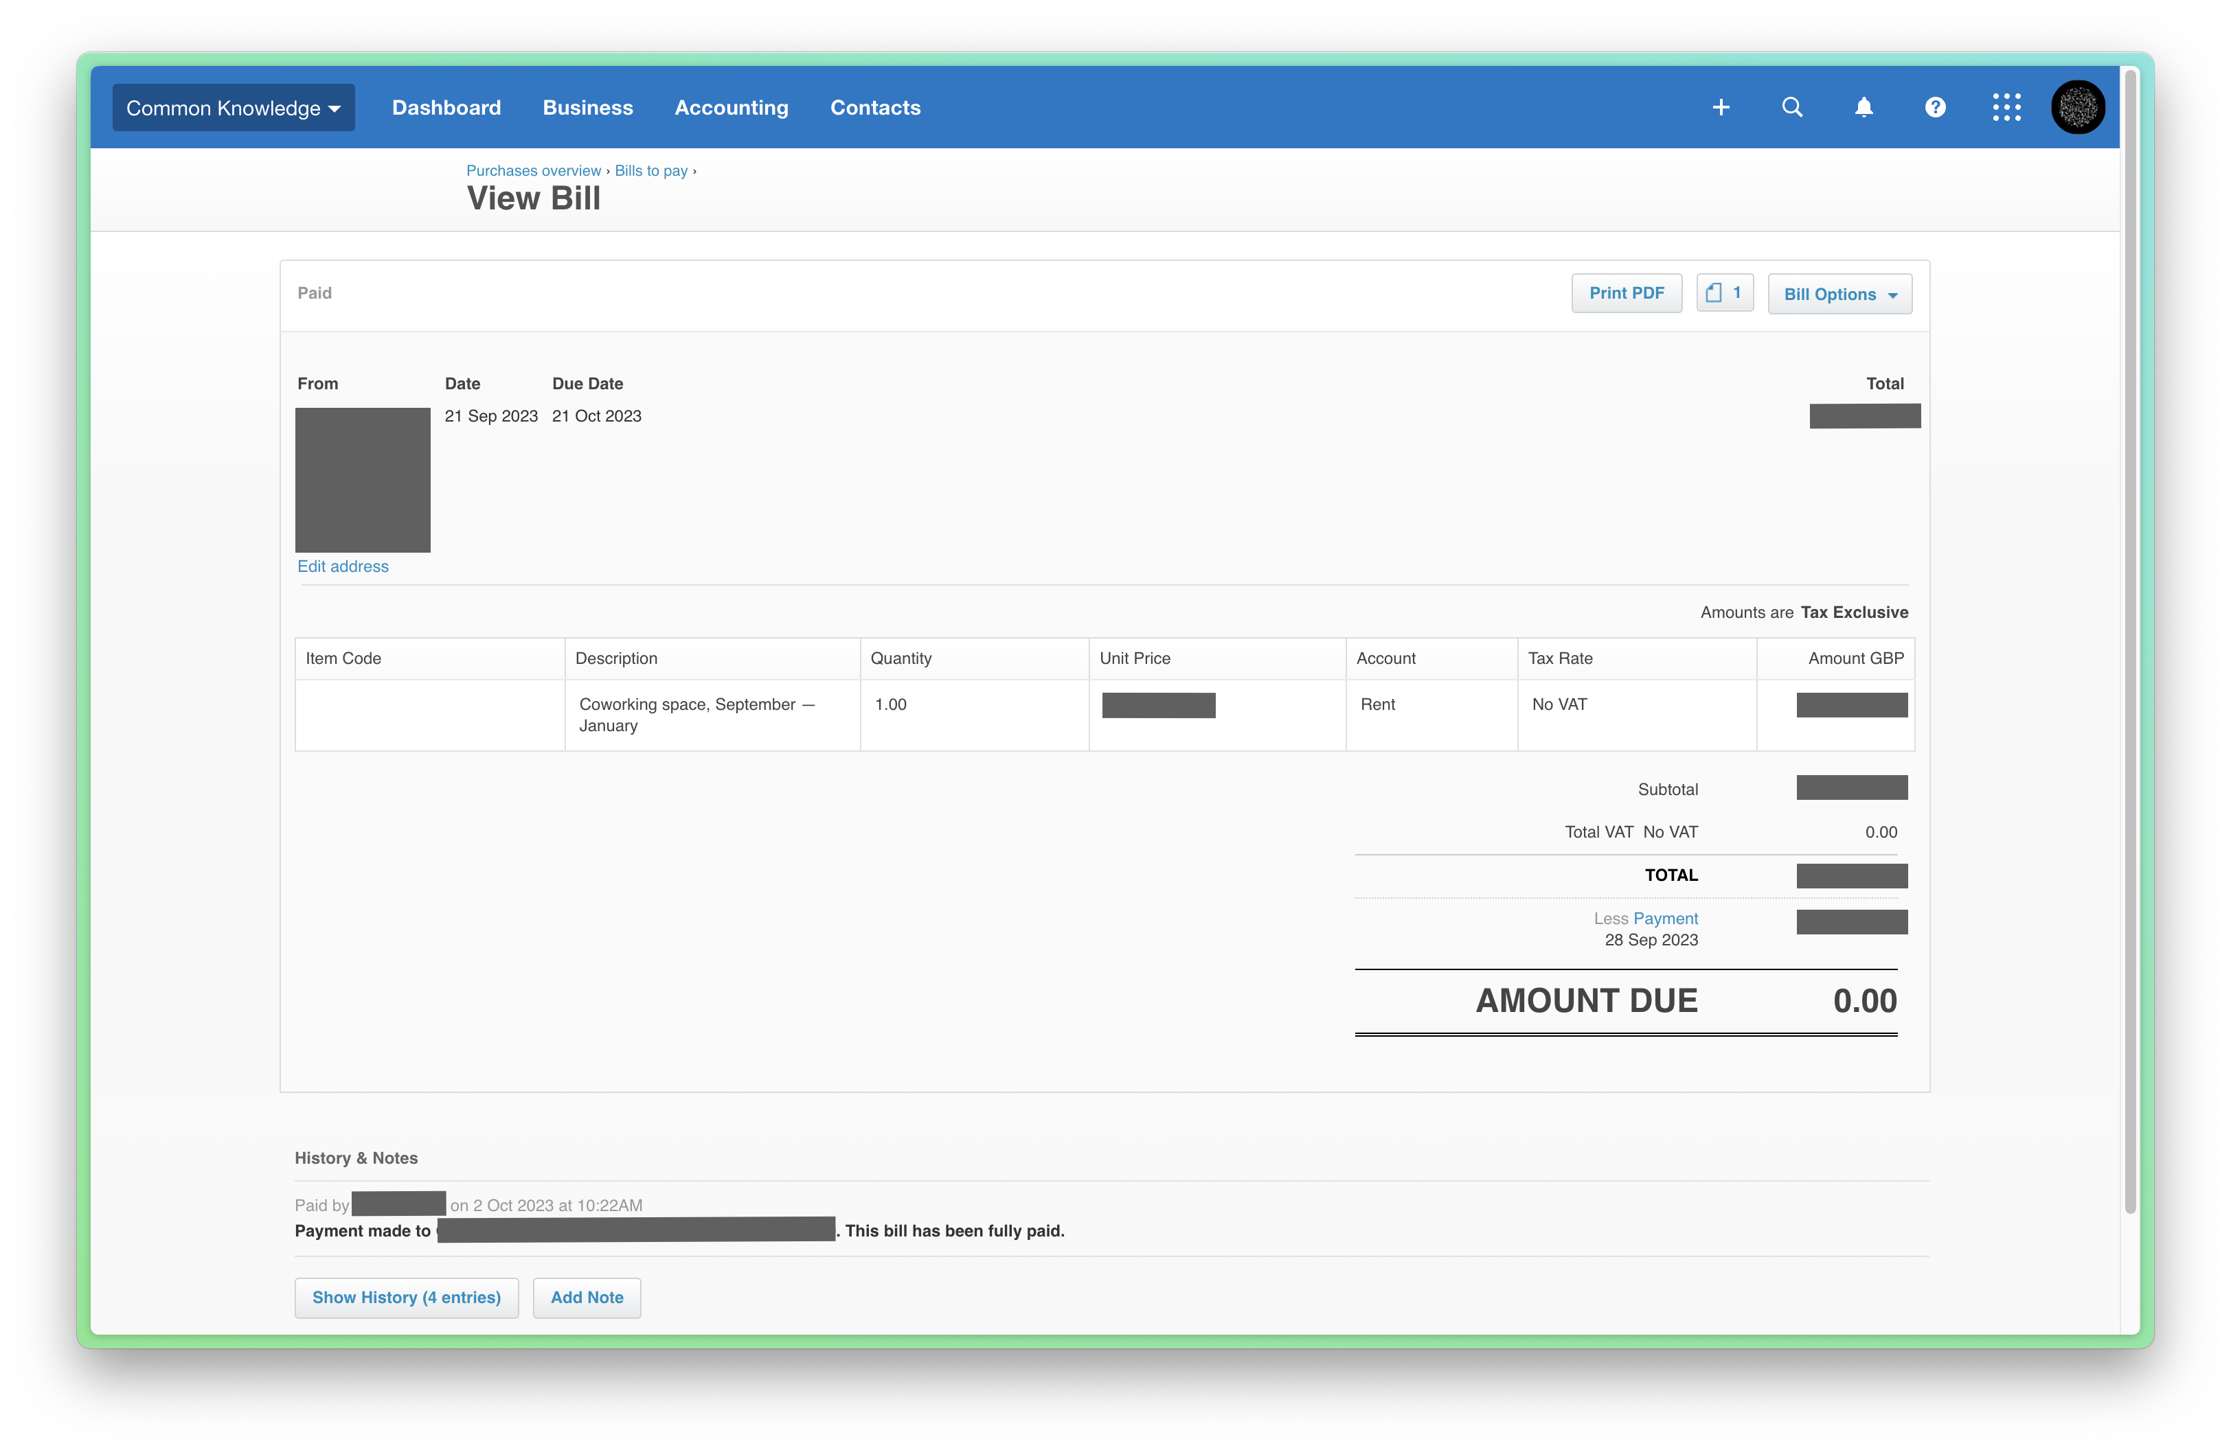Open the apps grid menu
The image size is (2231, 1450).
coord(2006,107)
